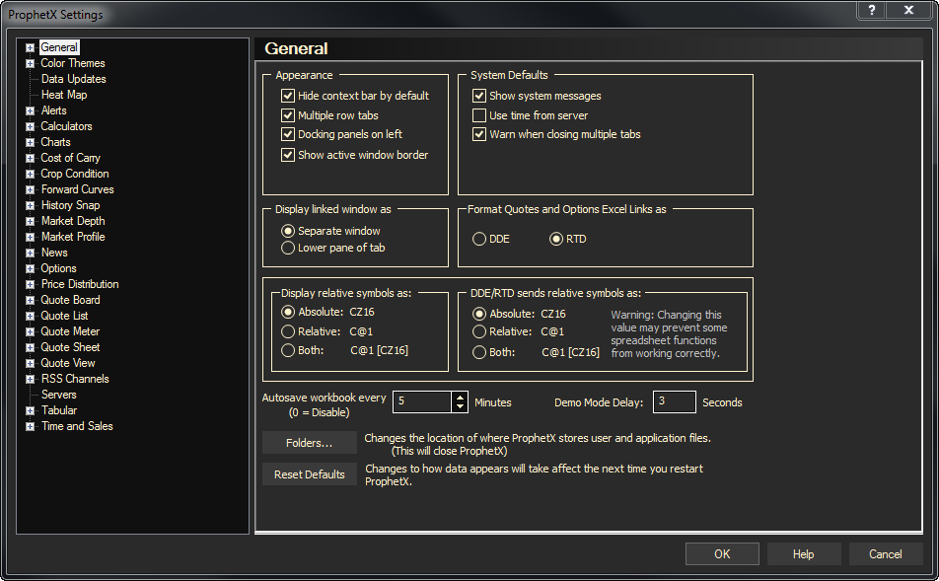Viewport: 939px width, 581px height.
Task: Open Data Updates settings page
Action: 73,79
